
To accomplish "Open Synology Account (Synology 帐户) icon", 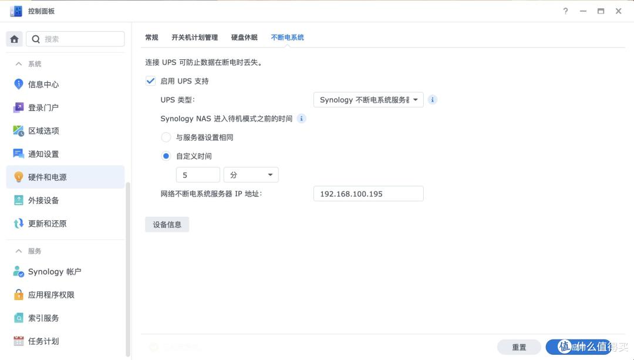I will (x=19, y=271).
